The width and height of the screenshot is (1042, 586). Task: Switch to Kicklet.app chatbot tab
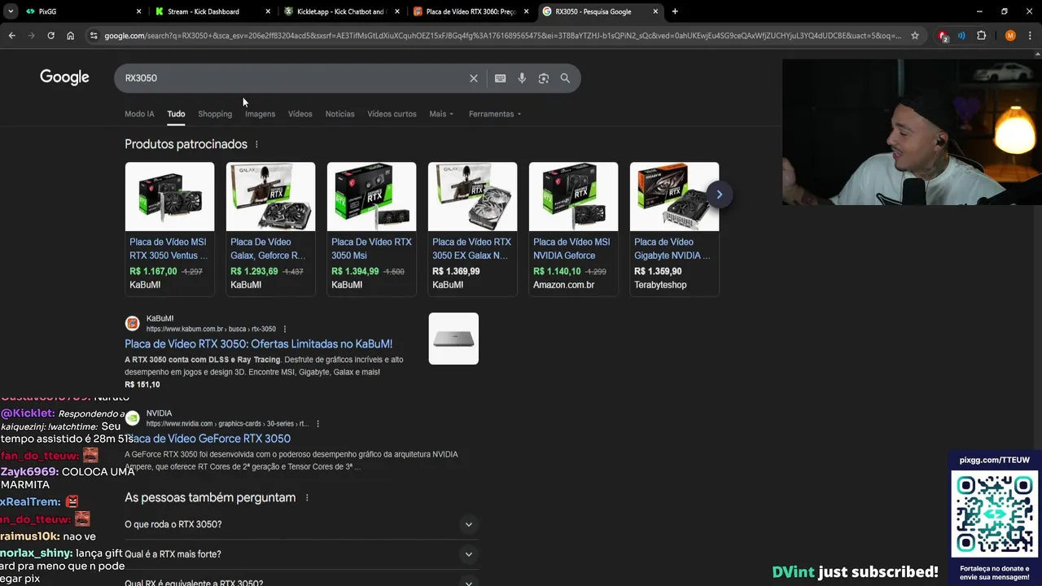point(340,11)
